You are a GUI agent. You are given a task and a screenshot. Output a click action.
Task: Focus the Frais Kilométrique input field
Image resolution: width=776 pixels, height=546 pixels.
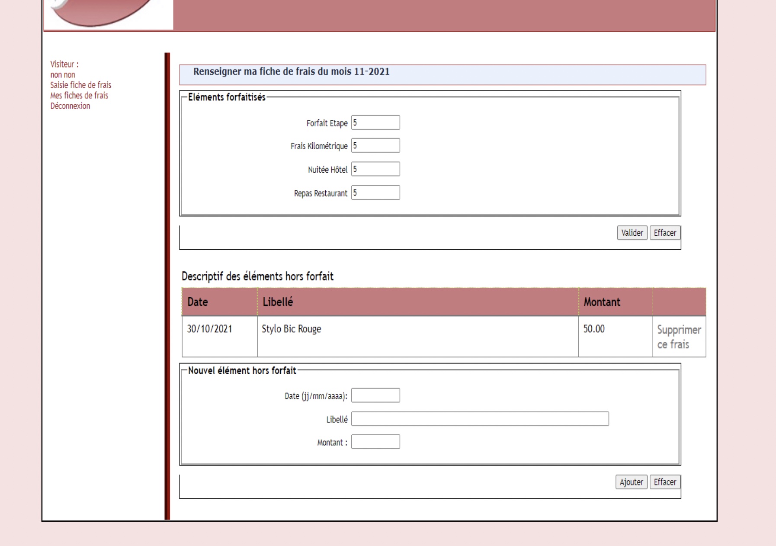click(375, 145)
